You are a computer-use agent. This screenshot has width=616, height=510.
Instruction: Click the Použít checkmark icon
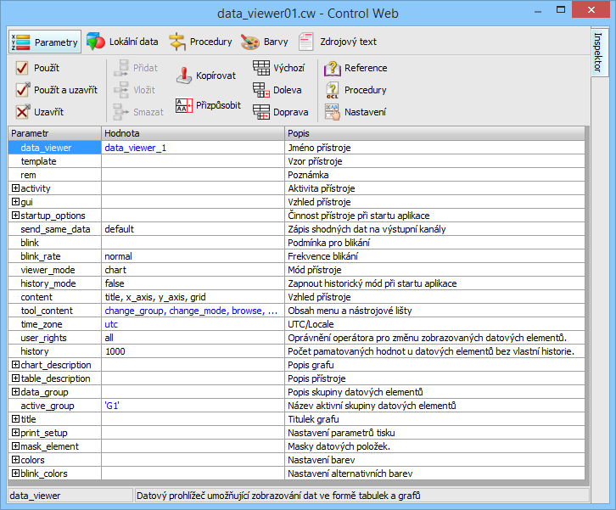(x=23, y=68)
